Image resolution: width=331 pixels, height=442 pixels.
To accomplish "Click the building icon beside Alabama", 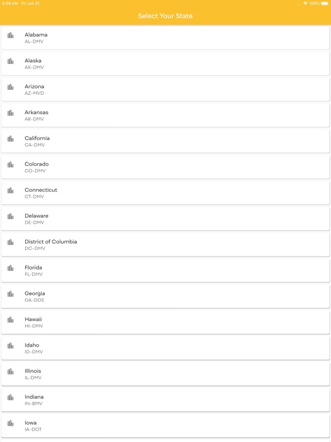I will [10, 35].
